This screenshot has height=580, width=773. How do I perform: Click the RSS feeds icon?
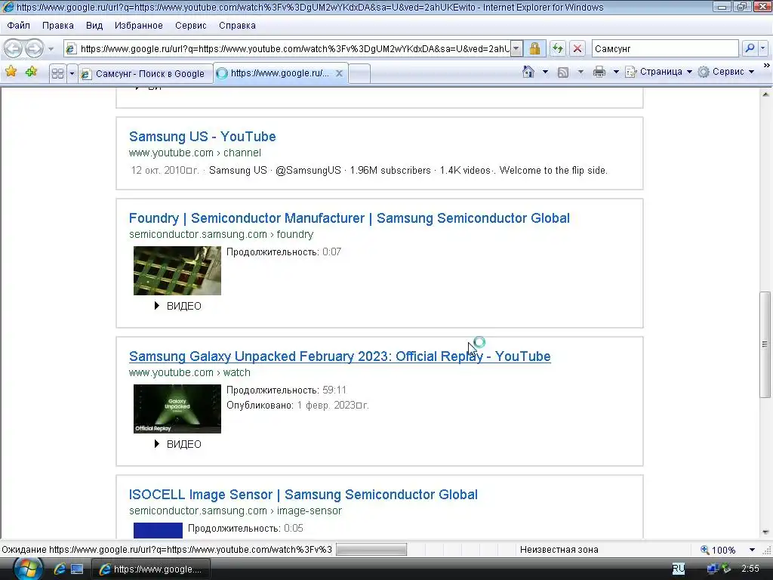point(563,72)
